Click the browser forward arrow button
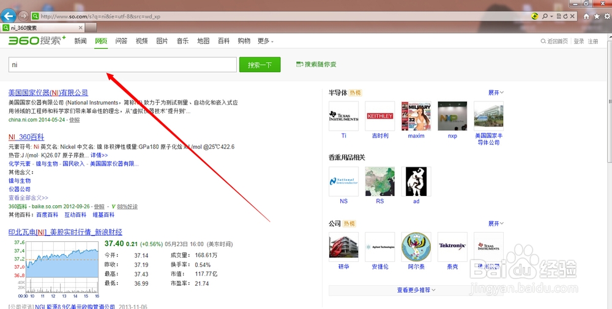The height and width of the screenshot is (309, 612). (x=23, y=16)
